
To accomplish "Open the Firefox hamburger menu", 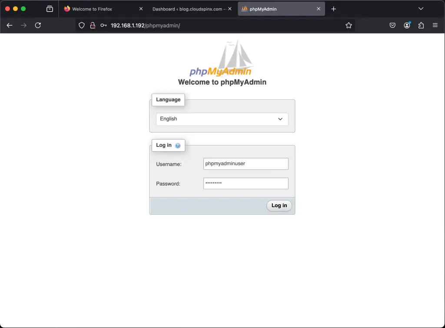I will pyautogui.click(x=435, y=25).
